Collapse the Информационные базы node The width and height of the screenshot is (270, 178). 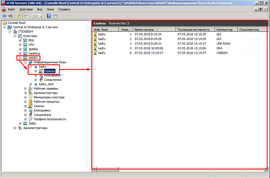click(x=25, y=62)
